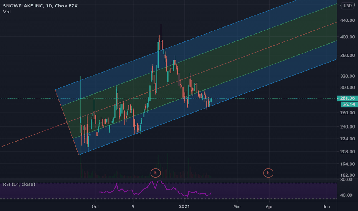Click the Mar date axis label
Viewport: 358px width, 211px height.
pyautogui.click(x=237, y=206)
